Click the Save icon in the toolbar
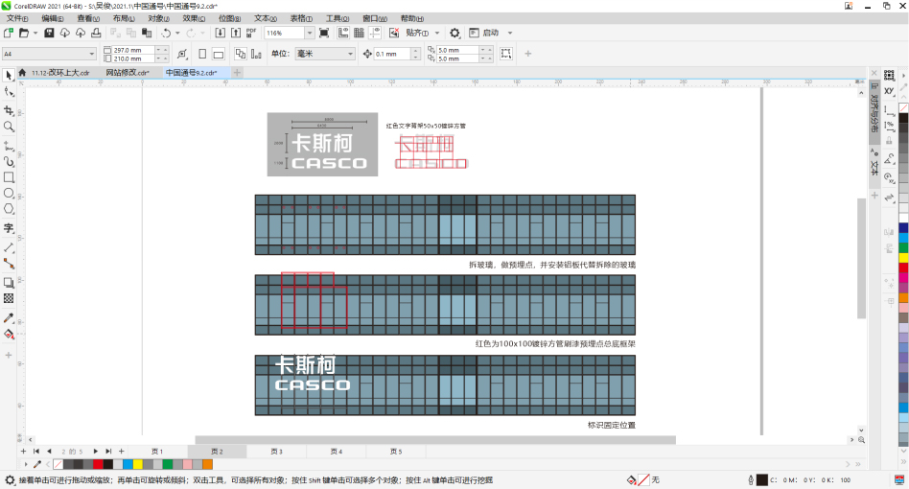 (x=48, y=34)
